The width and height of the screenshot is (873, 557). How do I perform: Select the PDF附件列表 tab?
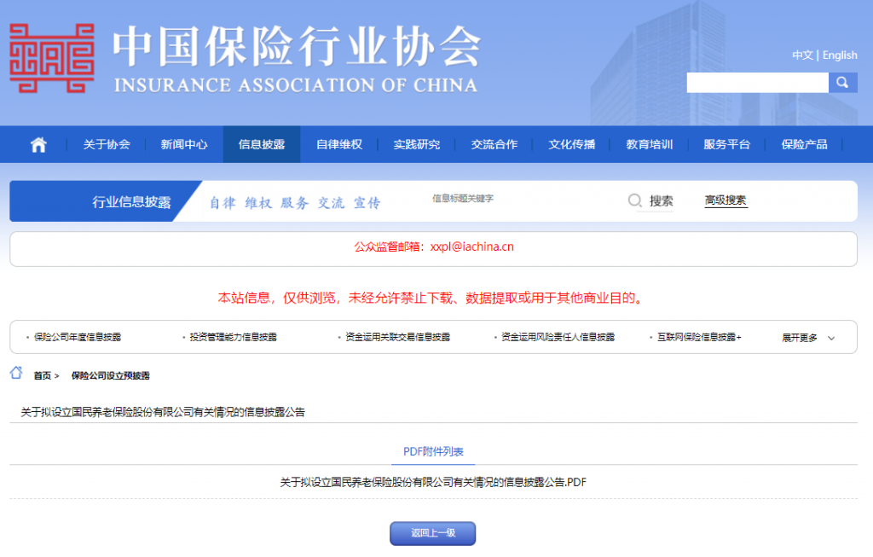pos(433,452)
